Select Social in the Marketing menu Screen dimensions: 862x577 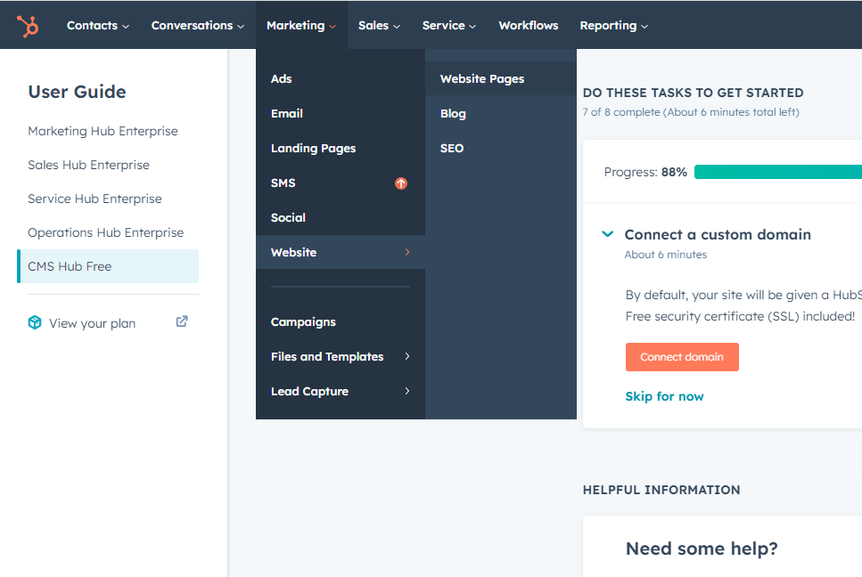pos(341,217)
